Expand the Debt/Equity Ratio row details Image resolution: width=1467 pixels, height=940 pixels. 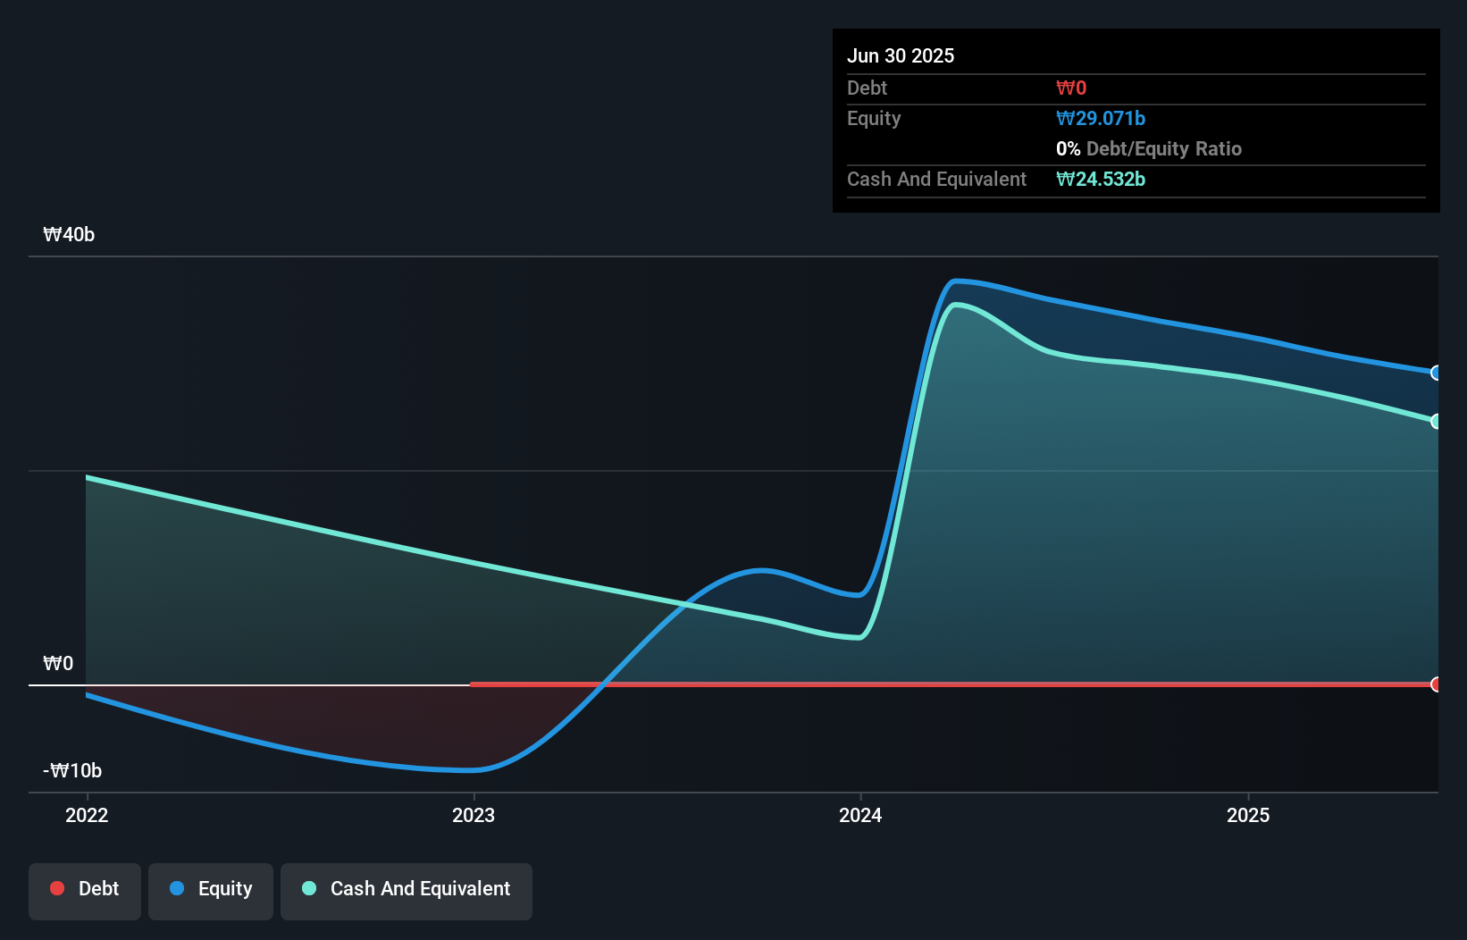pos(1149,148)
